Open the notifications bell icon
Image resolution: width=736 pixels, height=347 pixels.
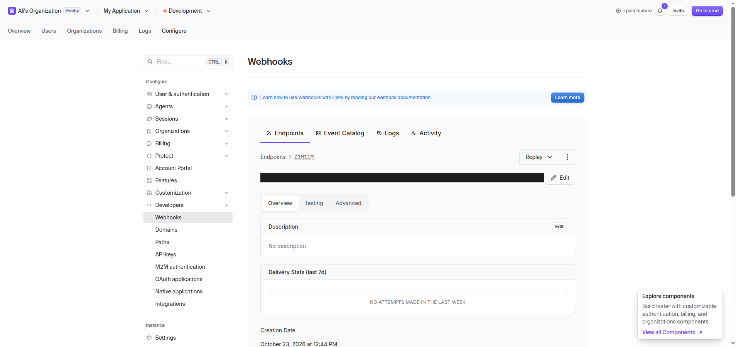(x=660, y=11)
